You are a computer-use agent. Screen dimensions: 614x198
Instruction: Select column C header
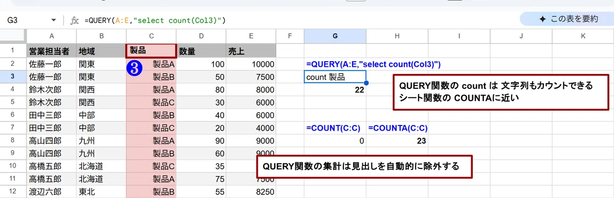151,36
